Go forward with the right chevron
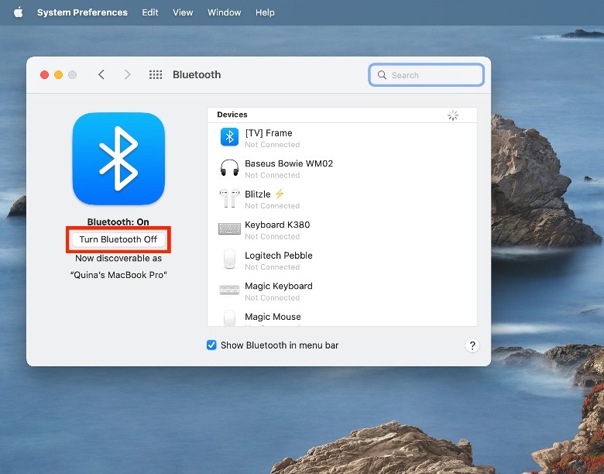The width and height of the screenshot is (604, 474). [x=127, y=74]
